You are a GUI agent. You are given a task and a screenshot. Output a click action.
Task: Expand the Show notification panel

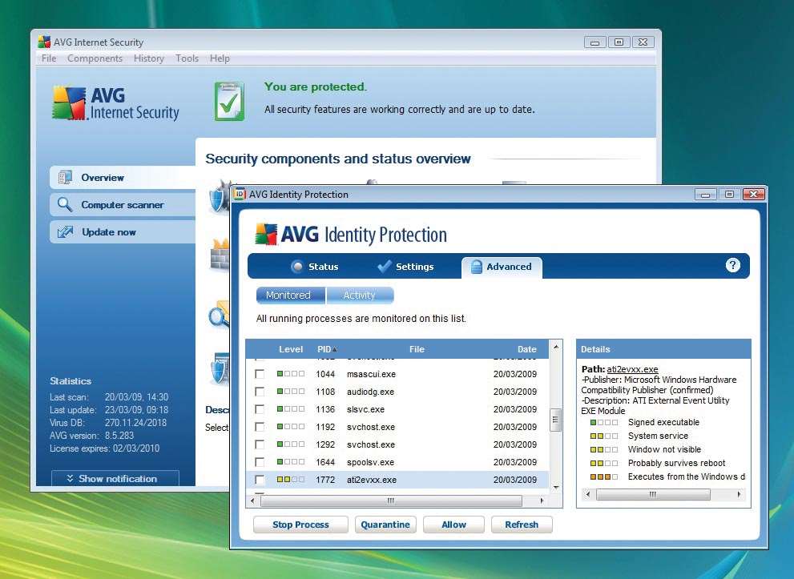[114, 478]
